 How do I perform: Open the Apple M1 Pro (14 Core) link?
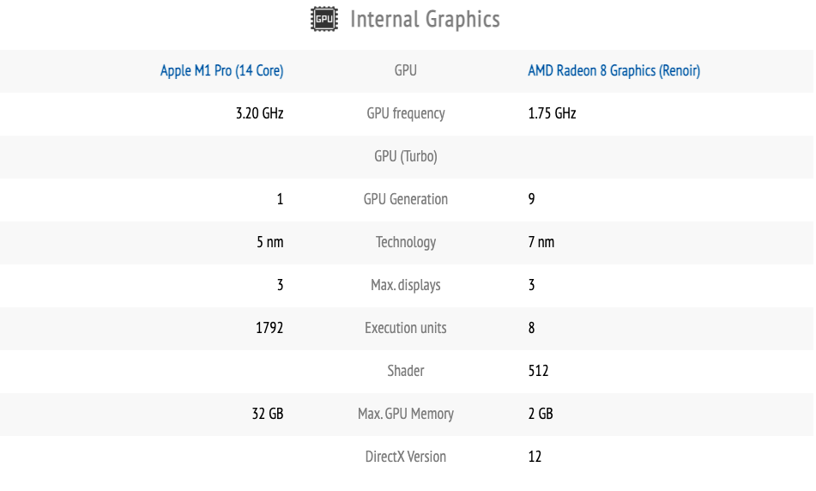coord(221,71)
